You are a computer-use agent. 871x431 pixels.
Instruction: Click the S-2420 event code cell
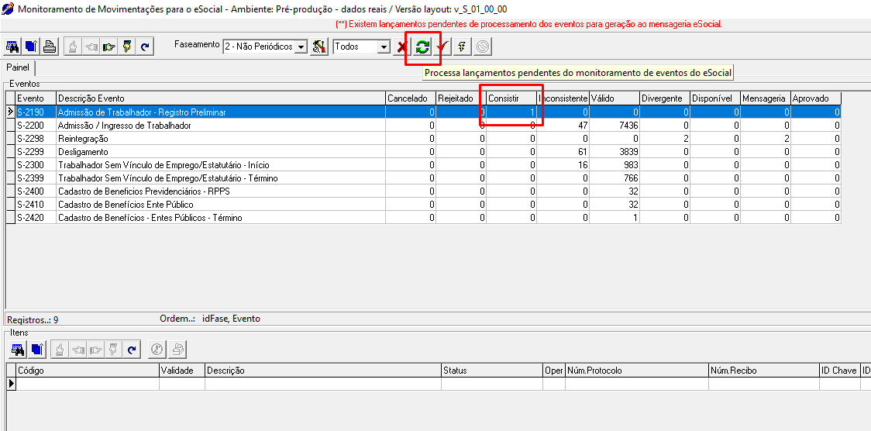point(36,218)
